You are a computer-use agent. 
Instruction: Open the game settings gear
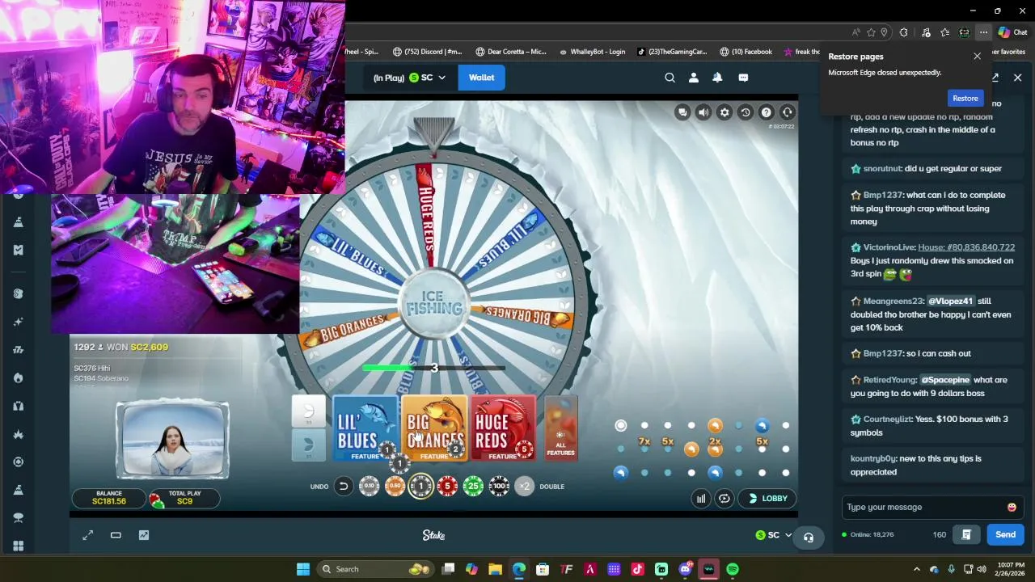(x=724, y=112)
